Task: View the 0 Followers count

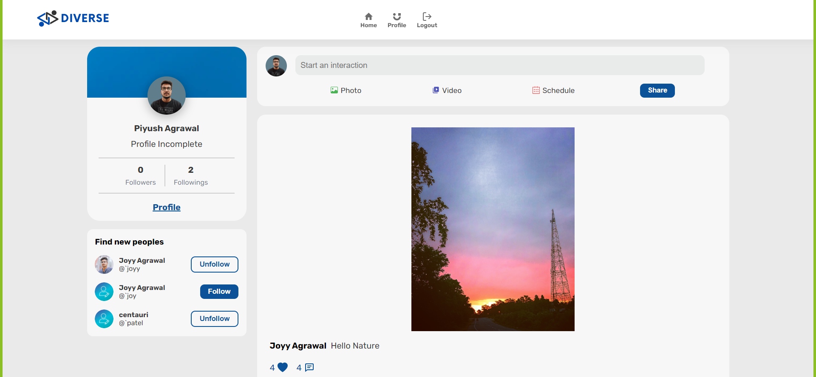Action: (x=141, y=175)
